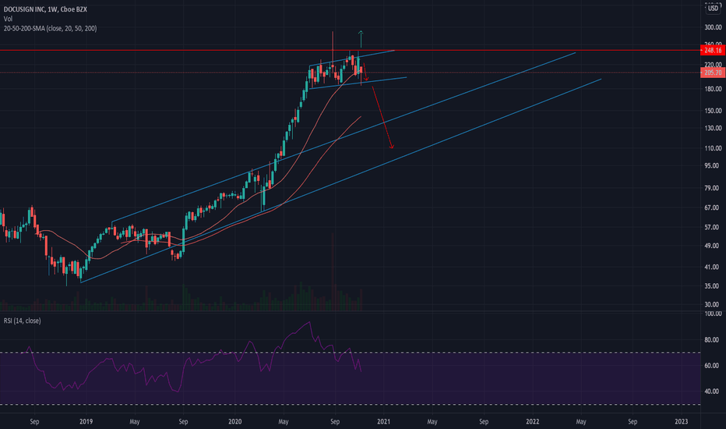Click the 40.00 RSI axis value
Image resolution: width=726 pixels, height=429 pixels.
713,392
